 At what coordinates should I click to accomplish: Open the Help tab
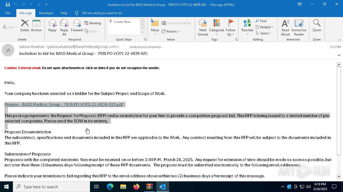coord(64,13)
